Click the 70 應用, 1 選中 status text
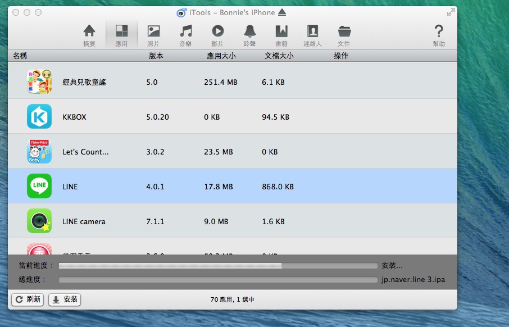509x327 pixels. pyautogui.click(x=233, y=299)
